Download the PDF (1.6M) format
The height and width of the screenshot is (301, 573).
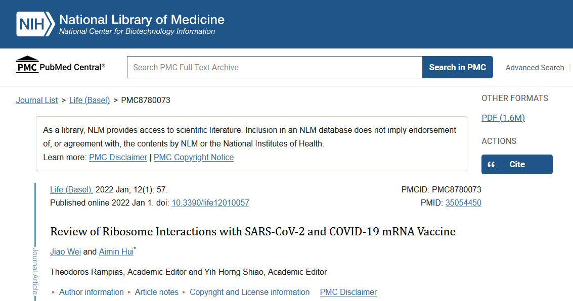click(503, 118)
